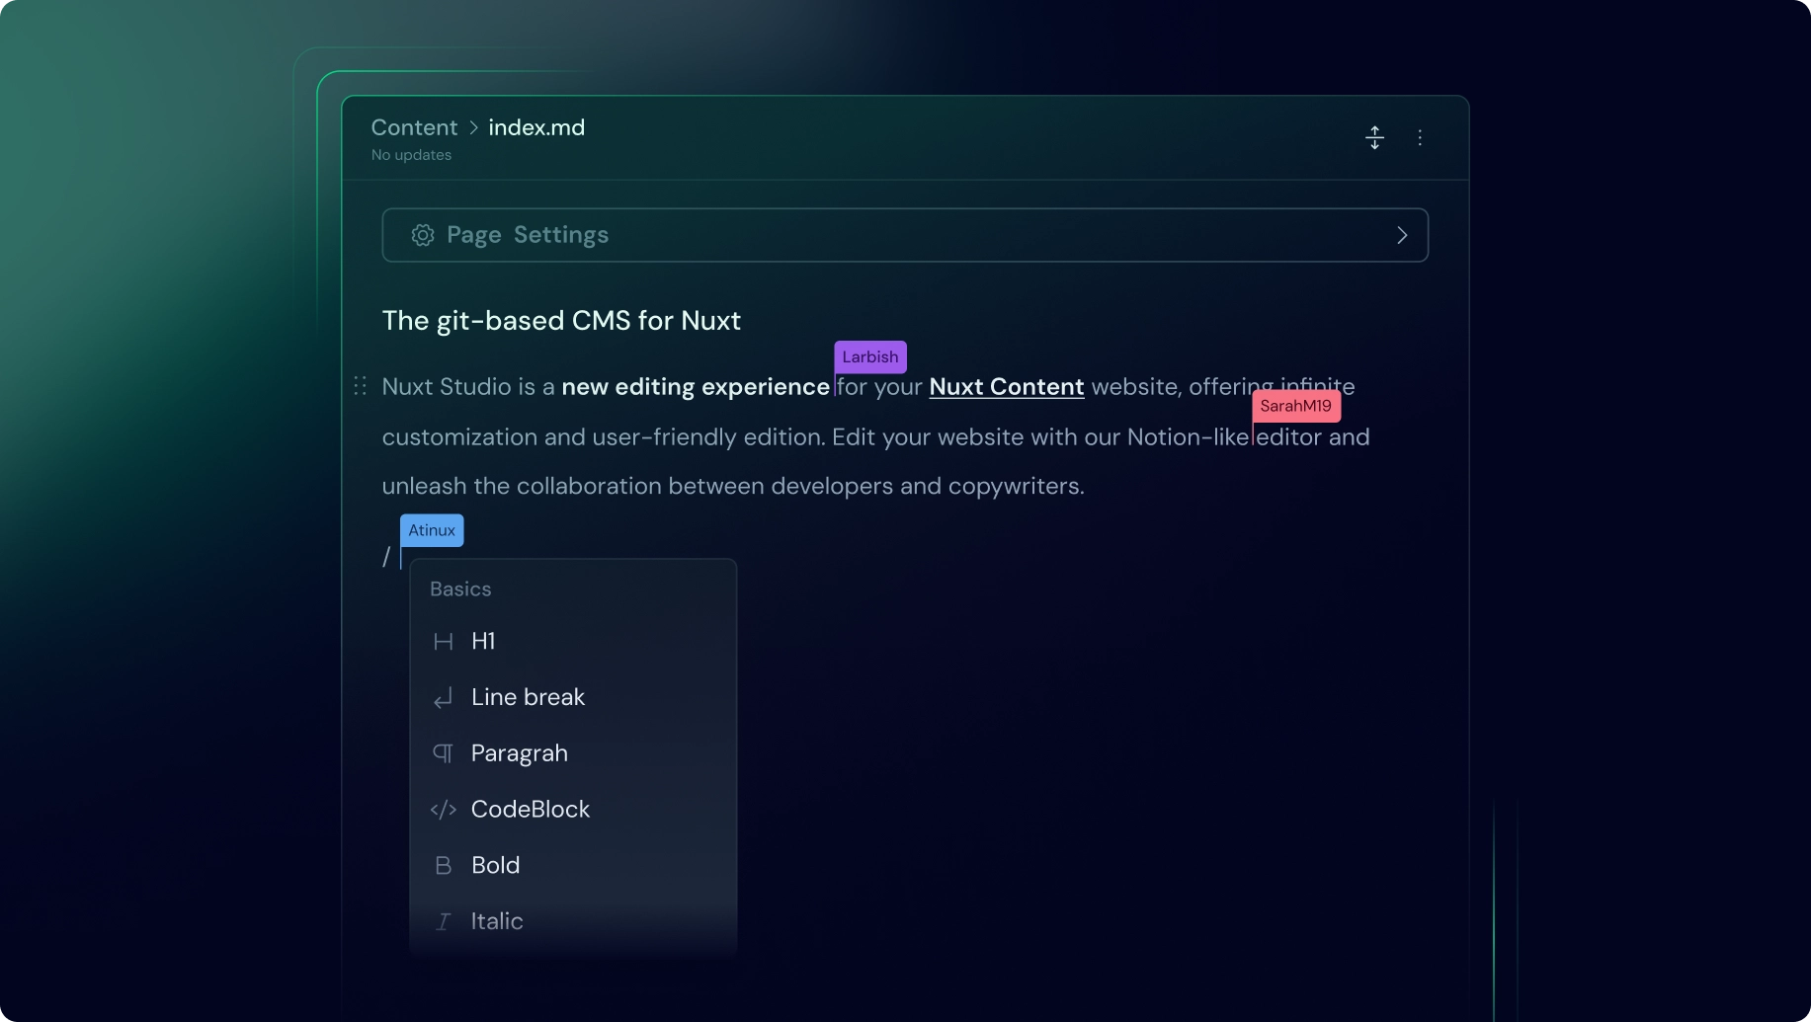Viewport: 1811px width, 1022px height.
Task: Select the pilcrow icon next to Paragrah
Action: (x=443, y=752)
